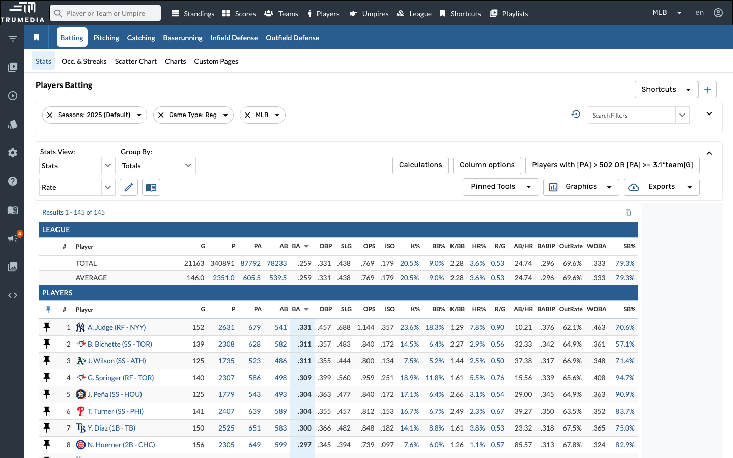Screen dimensions: 733x458
Task: Click the pin column header icon
Action: click(48, 309)
